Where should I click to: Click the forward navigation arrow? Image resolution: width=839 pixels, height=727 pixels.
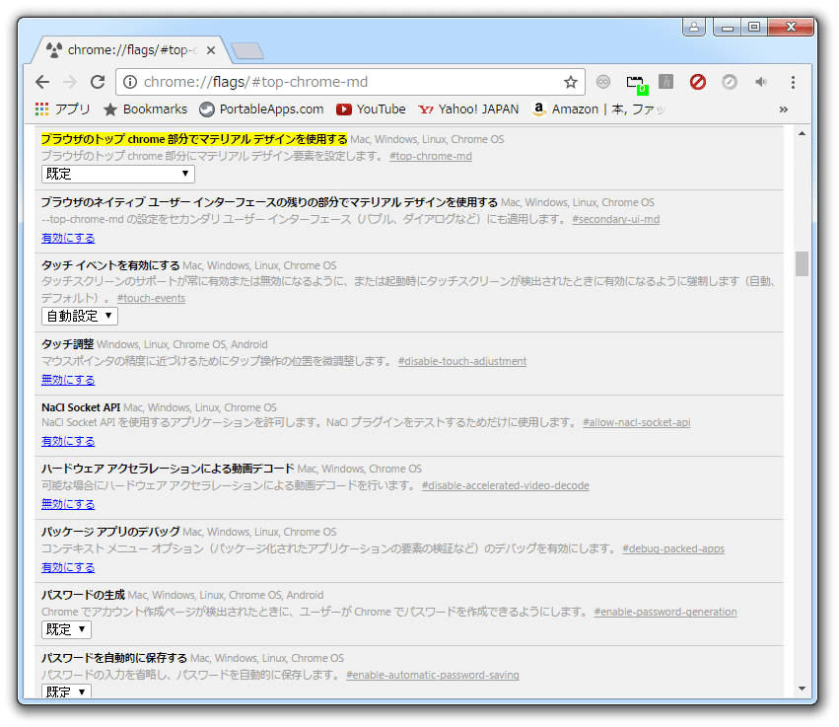point(70,82)
